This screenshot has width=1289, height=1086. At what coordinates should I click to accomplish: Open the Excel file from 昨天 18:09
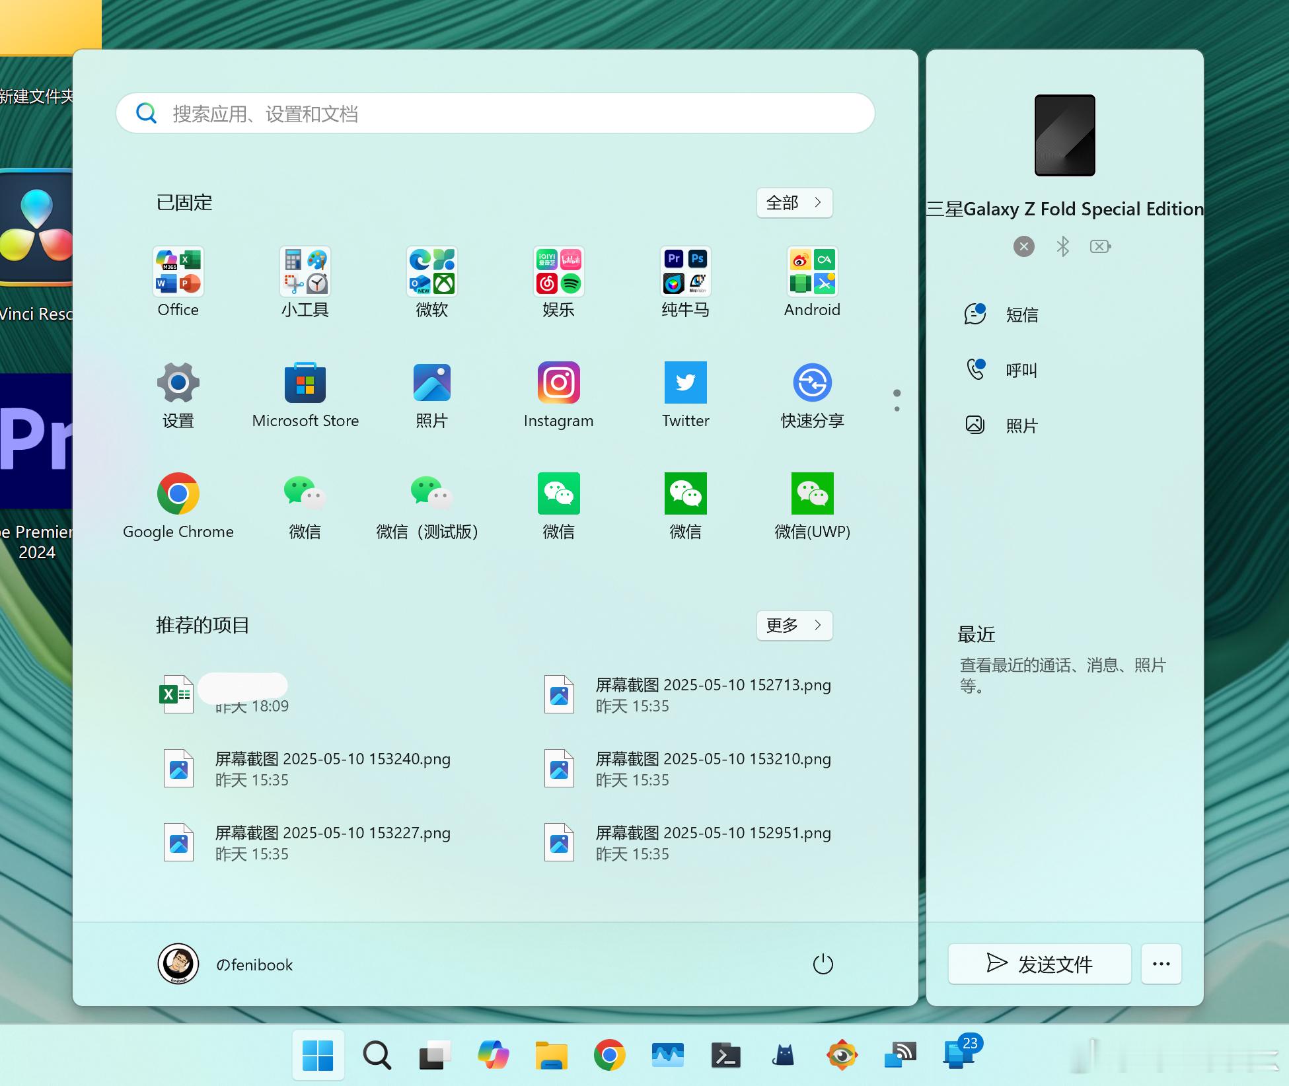click(x=225, y=695)
